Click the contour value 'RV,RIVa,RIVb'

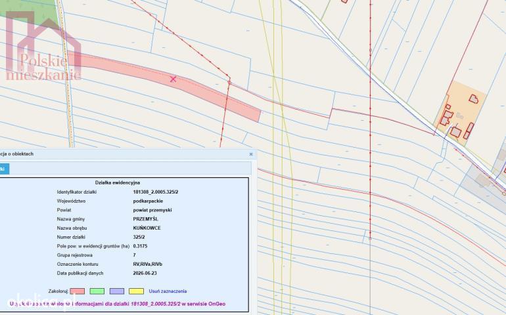click(147, 264)
